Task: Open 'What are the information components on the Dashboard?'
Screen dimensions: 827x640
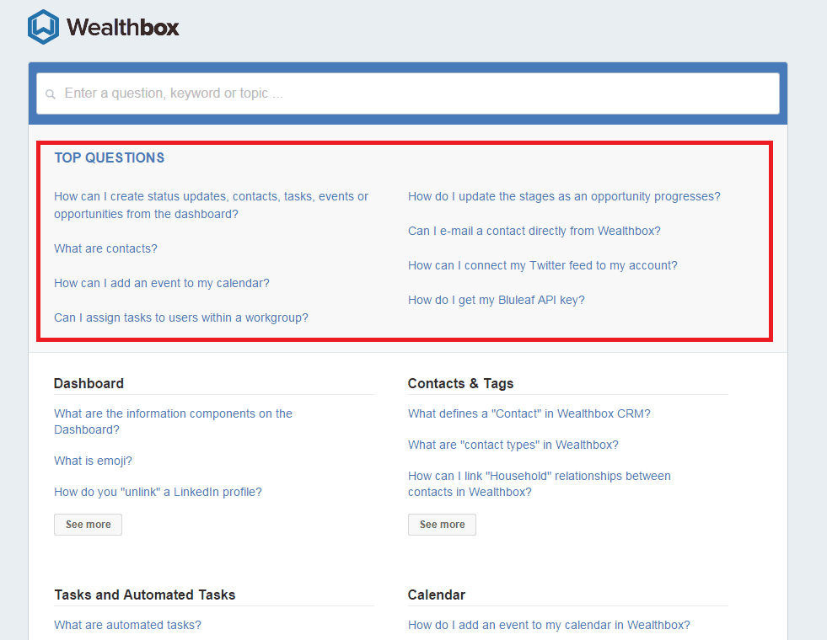Action: pyautogui.click(x=173, y=421)
